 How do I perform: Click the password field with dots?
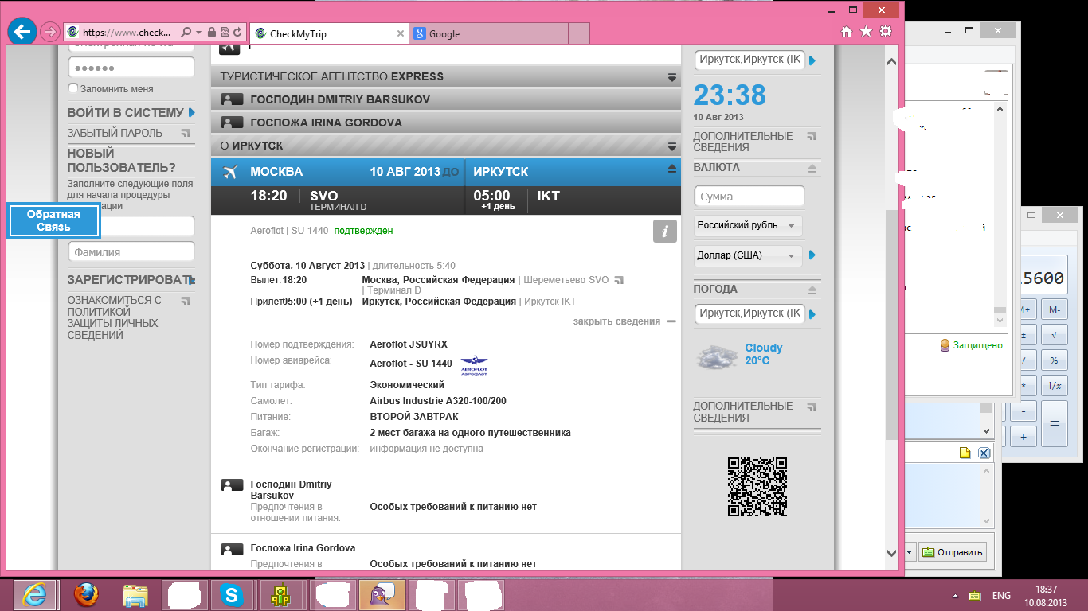point(131,67)
